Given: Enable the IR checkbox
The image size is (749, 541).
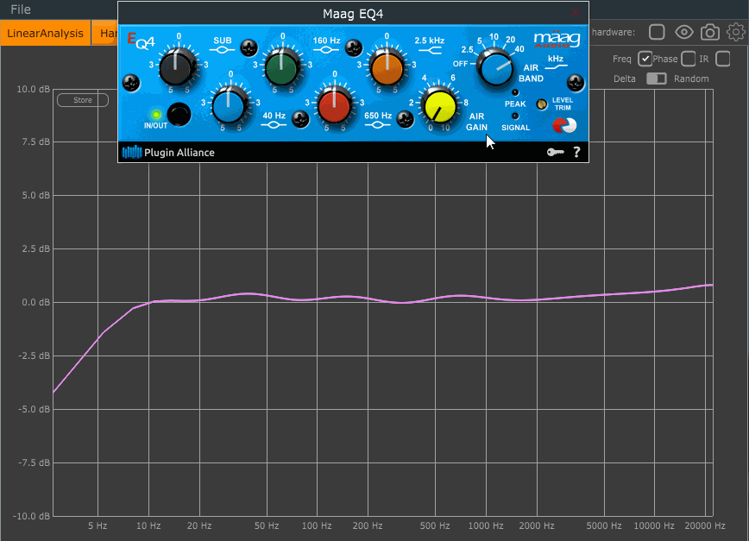Looking at the screenshot, I should (x=723, y=59).
